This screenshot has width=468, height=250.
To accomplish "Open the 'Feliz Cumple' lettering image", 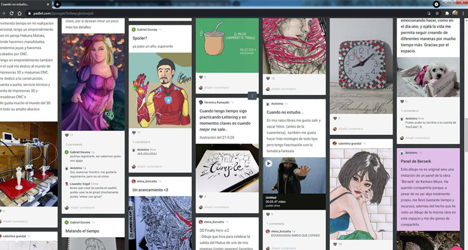I will coord(227,168).
